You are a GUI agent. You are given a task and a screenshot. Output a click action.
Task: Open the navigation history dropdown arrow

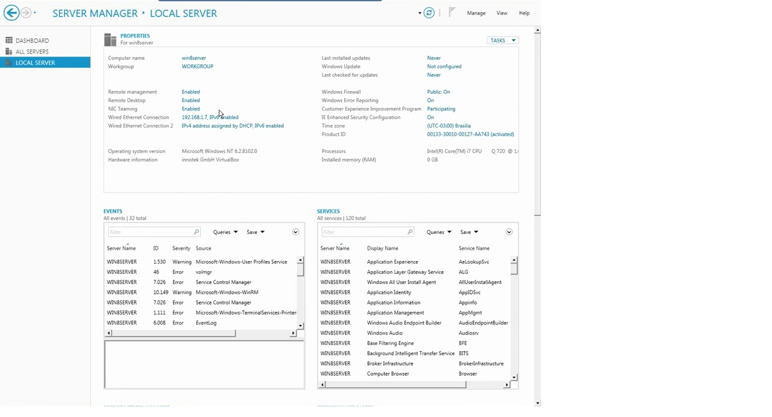coord(34,13)
